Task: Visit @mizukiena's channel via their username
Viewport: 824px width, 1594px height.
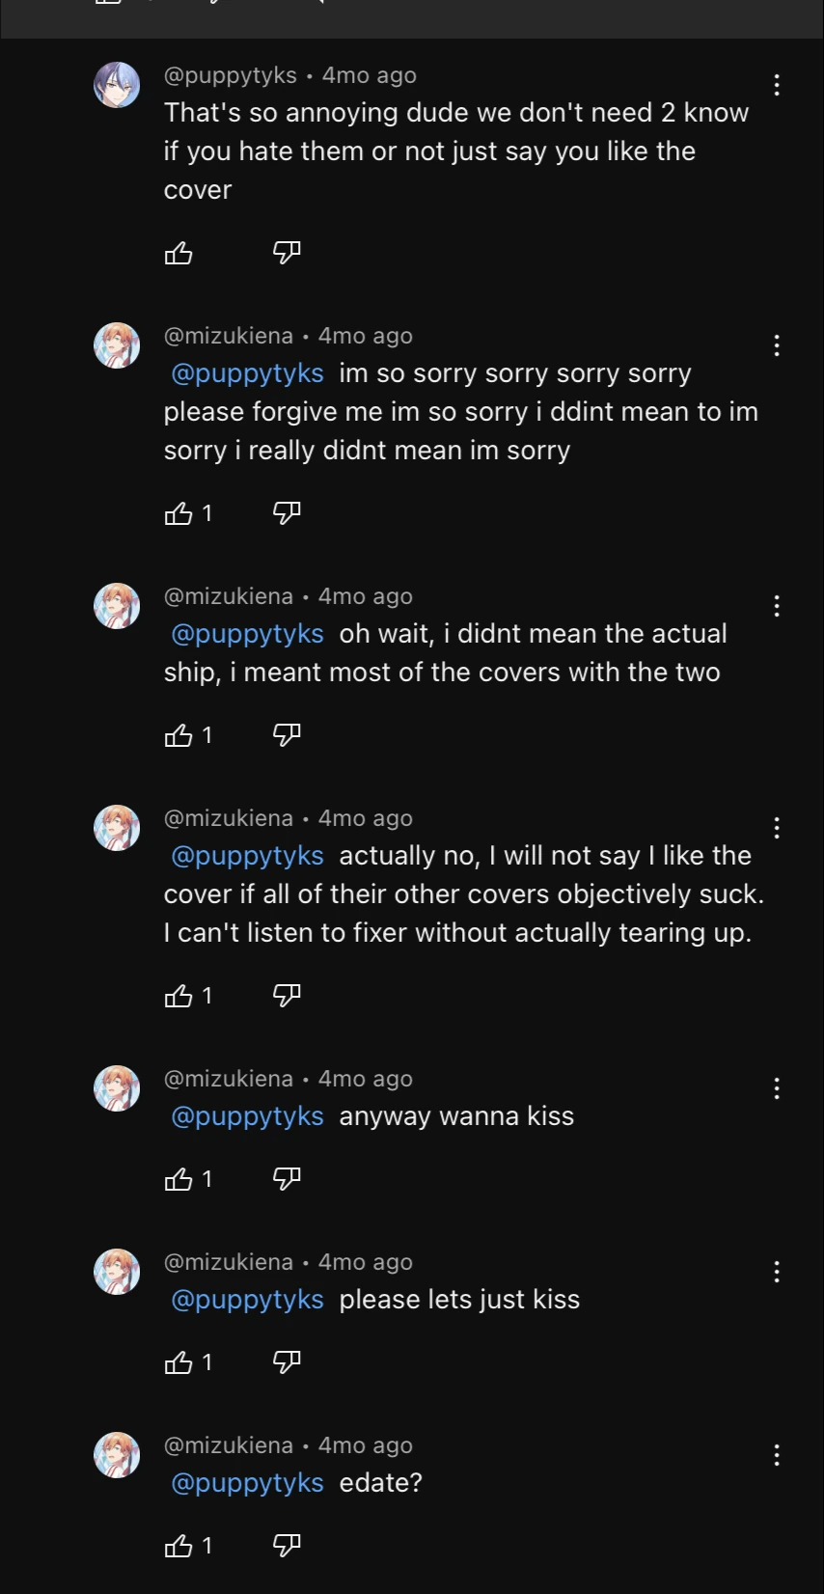Action: [x=229, y=335]
